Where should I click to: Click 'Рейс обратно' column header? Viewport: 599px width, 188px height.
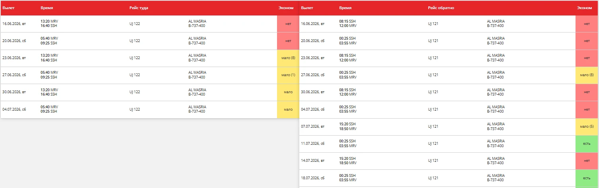(x=441, y=8)
